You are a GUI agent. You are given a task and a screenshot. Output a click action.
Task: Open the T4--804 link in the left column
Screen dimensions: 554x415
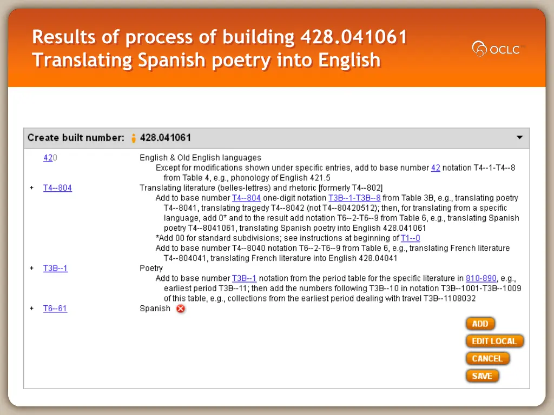(57, 188)
